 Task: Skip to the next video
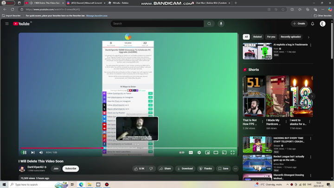(33, 152)
